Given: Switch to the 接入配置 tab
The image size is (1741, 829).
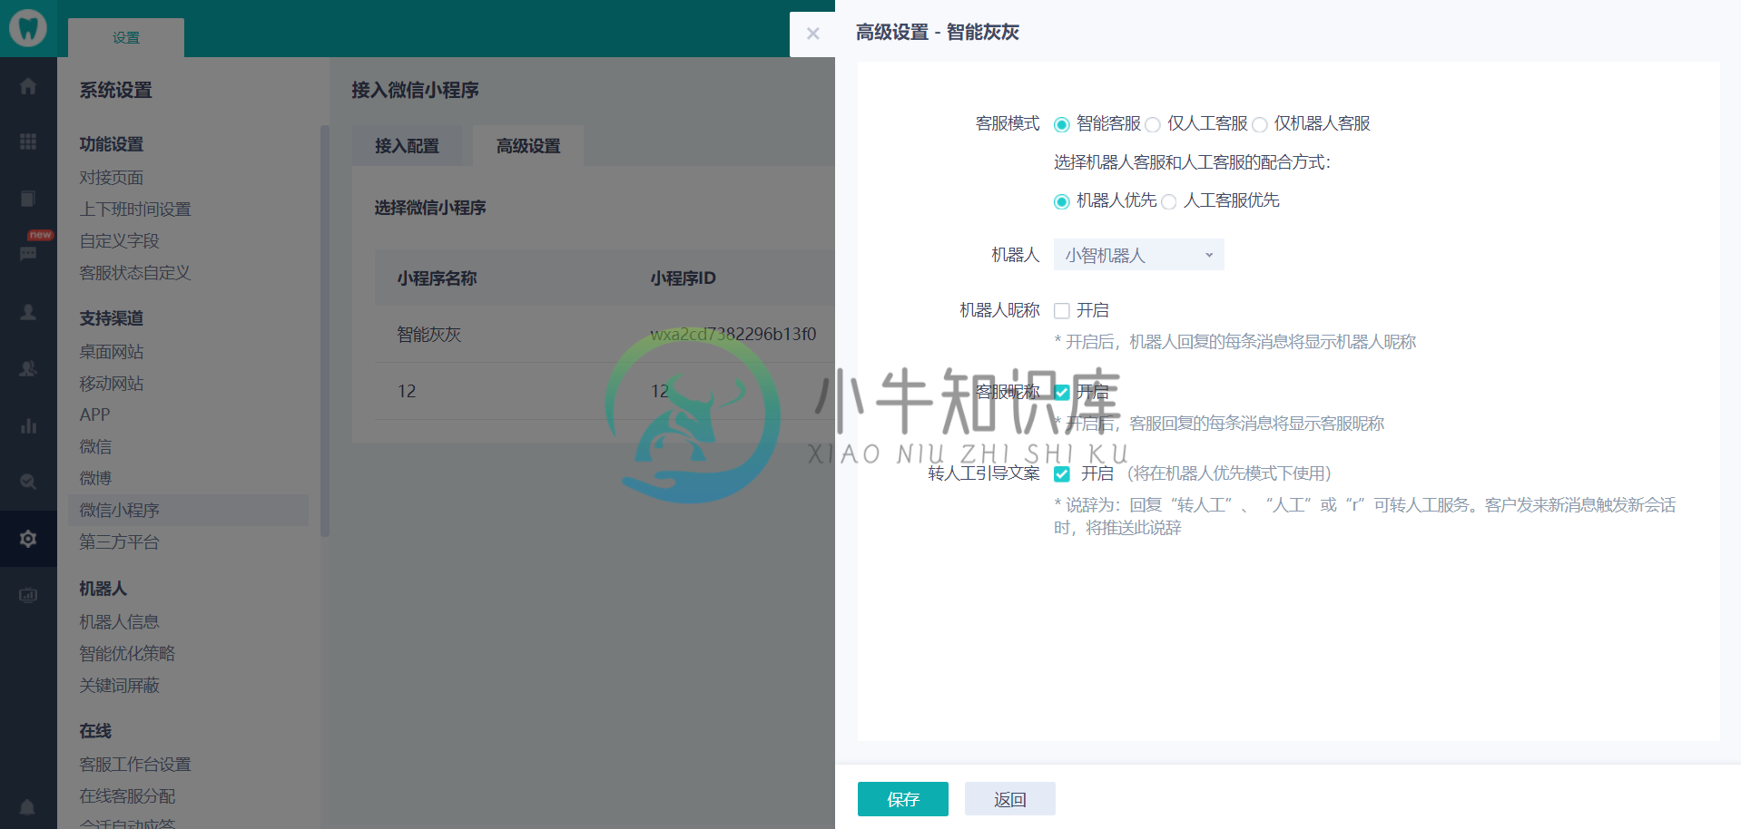Looking at the screenshot, I should [x=407, y=146].
